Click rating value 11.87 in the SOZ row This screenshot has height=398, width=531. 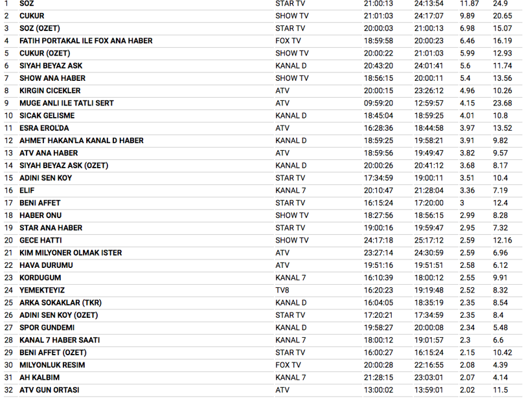coord(469,3)
